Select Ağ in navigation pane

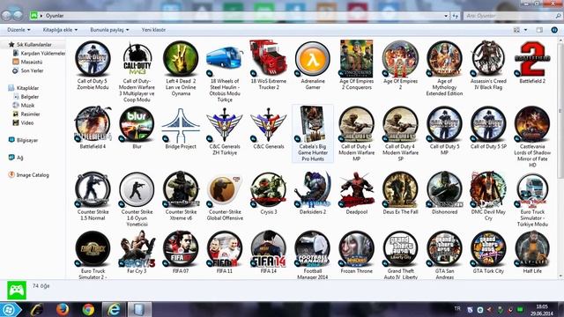16,158
